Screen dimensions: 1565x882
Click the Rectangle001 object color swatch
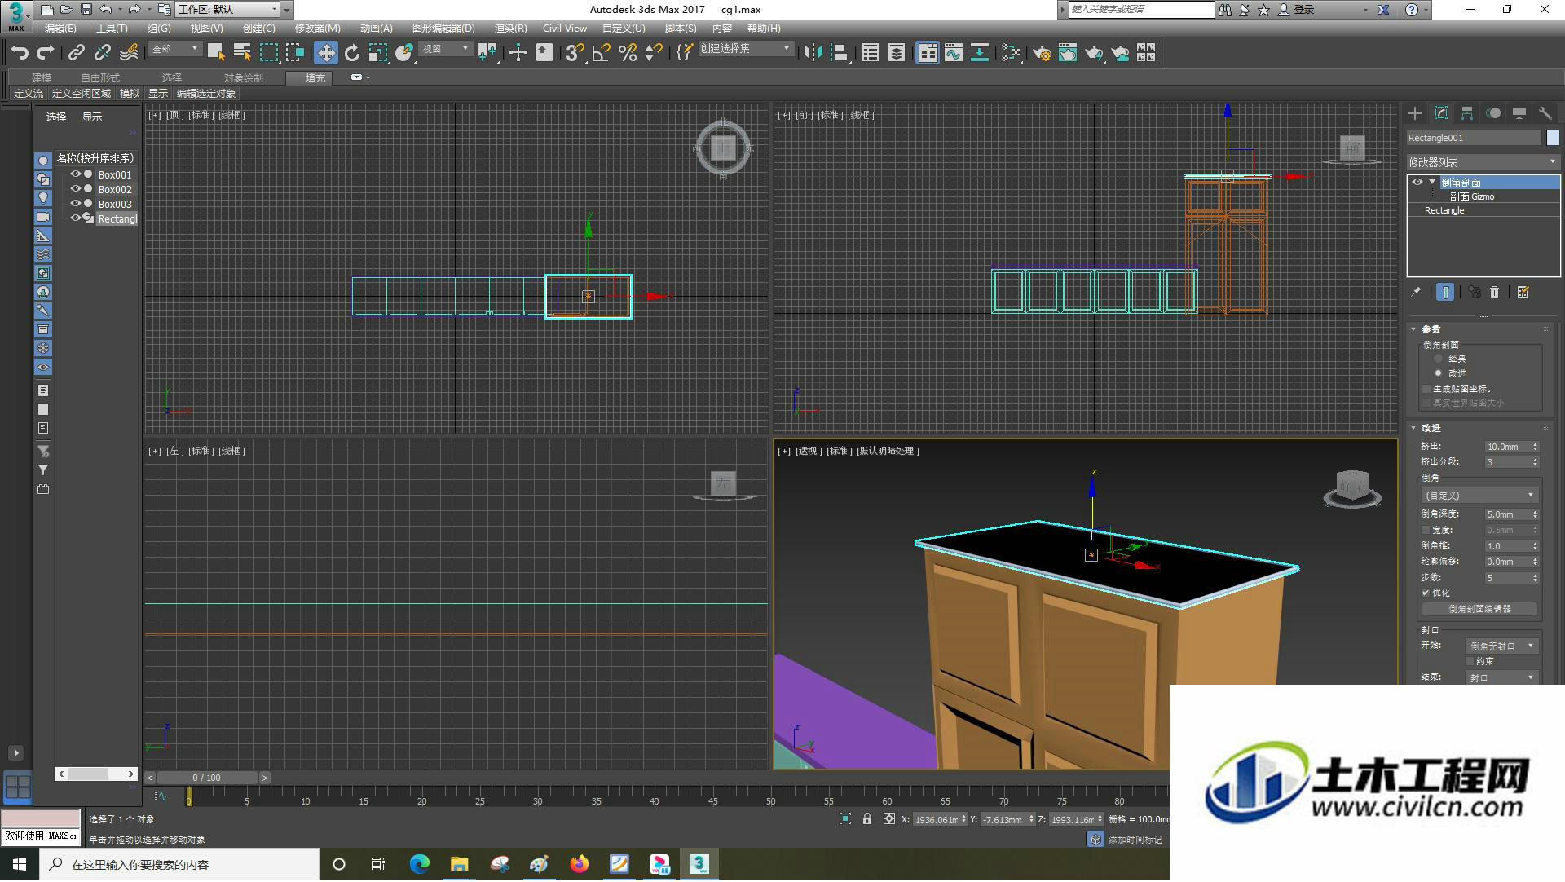tap(1553, 139)
